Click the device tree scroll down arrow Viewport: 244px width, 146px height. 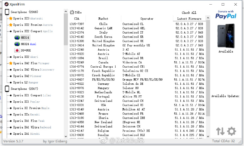66,136
